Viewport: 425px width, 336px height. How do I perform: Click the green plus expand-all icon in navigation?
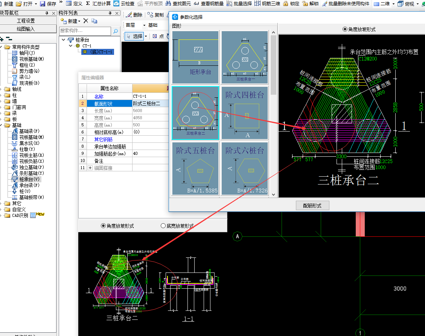(2, 39)
